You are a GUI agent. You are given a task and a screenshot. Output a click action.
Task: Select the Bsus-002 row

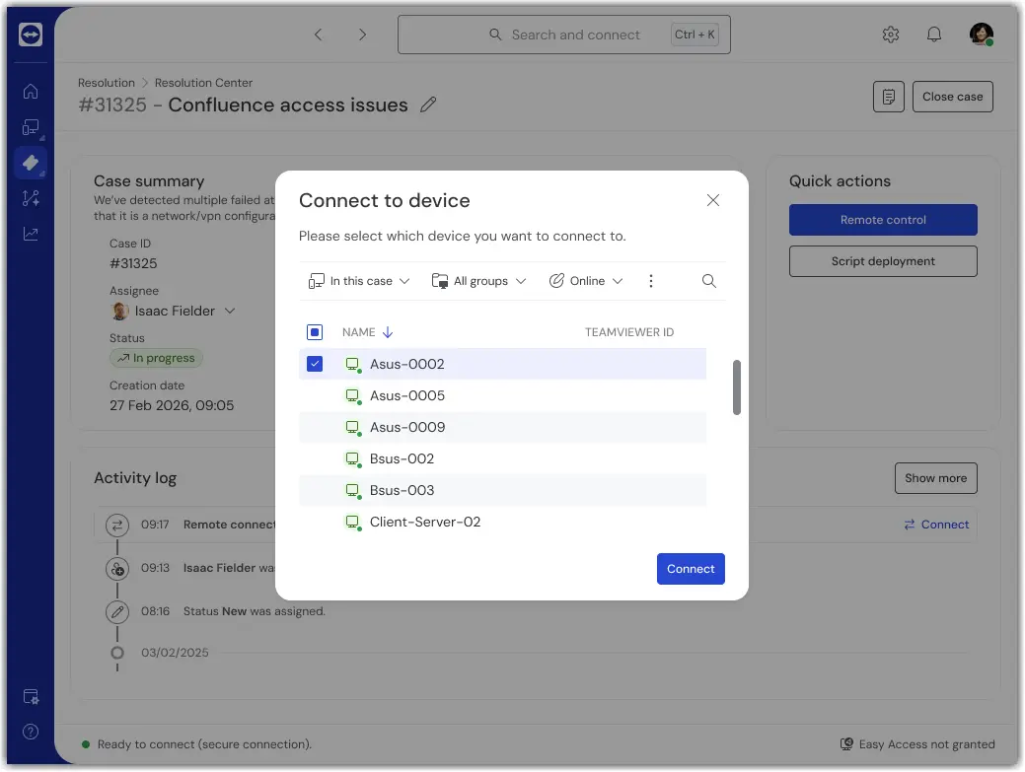pyautogui.click(x=502, y=459)
